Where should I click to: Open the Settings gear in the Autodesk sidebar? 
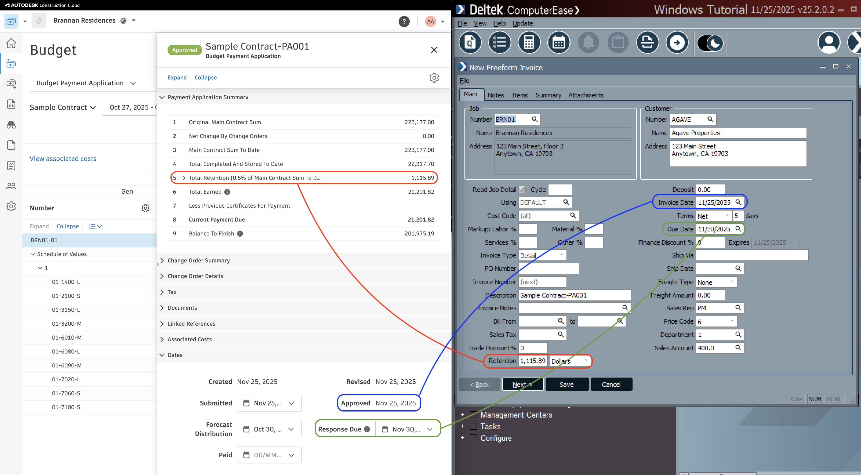11,206
